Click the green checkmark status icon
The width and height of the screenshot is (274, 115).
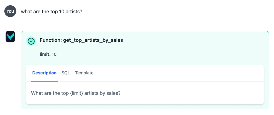point(31,41)
